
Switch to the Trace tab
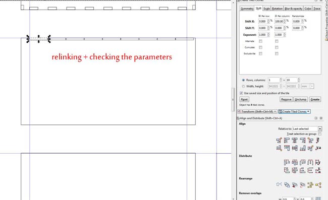pos(317,9)
